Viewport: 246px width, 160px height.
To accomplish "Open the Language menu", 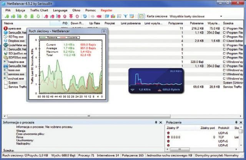I will 60,10.
